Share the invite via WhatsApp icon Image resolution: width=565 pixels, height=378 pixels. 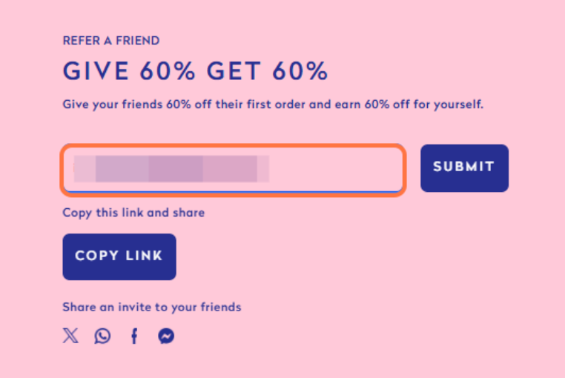coord(102,336)
